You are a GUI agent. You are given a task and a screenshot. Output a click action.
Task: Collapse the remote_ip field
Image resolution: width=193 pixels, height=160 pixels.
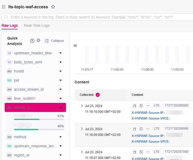pos(61,107)
